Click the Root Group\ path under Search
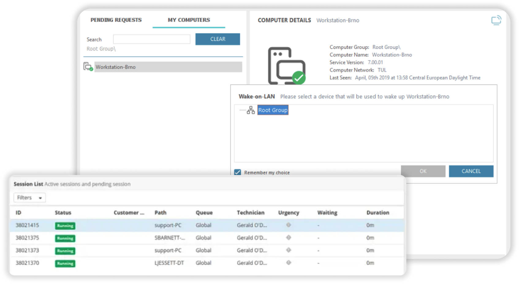The image size is (519, 284). (101, 49)
